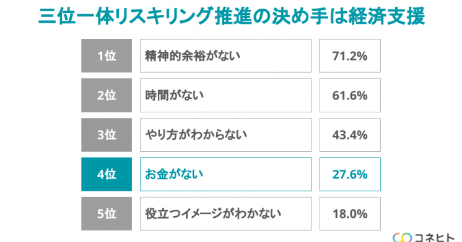Screen dimensions: 462x242
Task: Click the コネヒト brand text
Action: [x=435, y=238]
